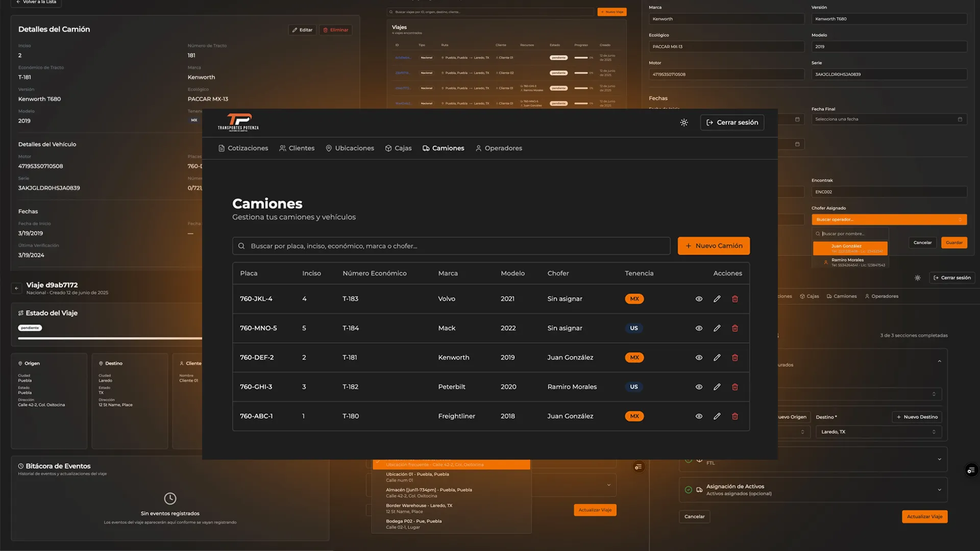Open the floating chat widget on the right edge

coord(971,469)
